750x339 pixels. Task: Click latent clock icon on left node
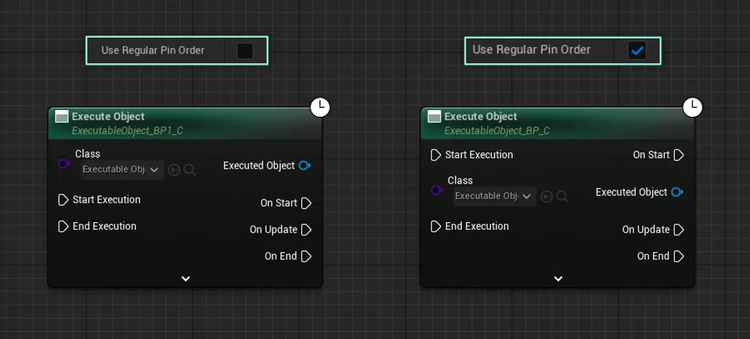click(320, 107)
